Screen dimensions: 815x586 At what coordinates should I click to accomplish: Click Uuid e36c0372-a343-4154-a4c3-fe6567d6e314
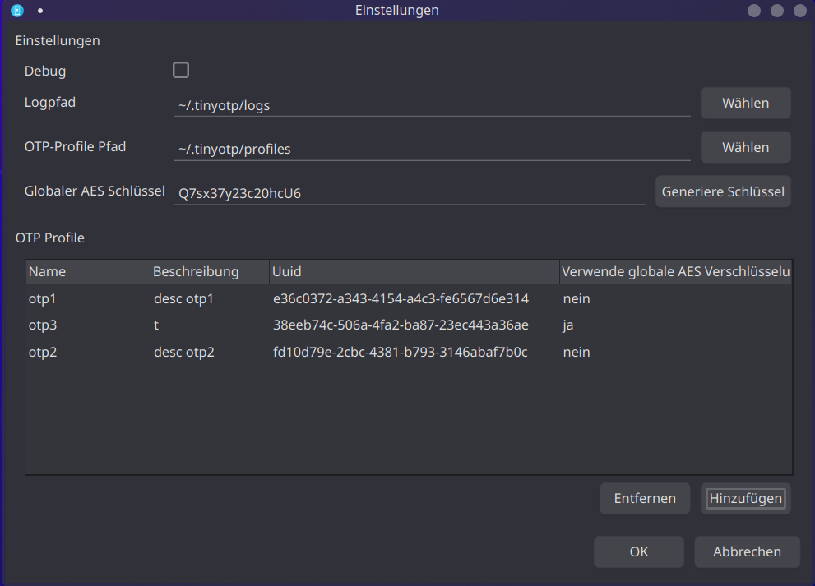click(401, 298)
